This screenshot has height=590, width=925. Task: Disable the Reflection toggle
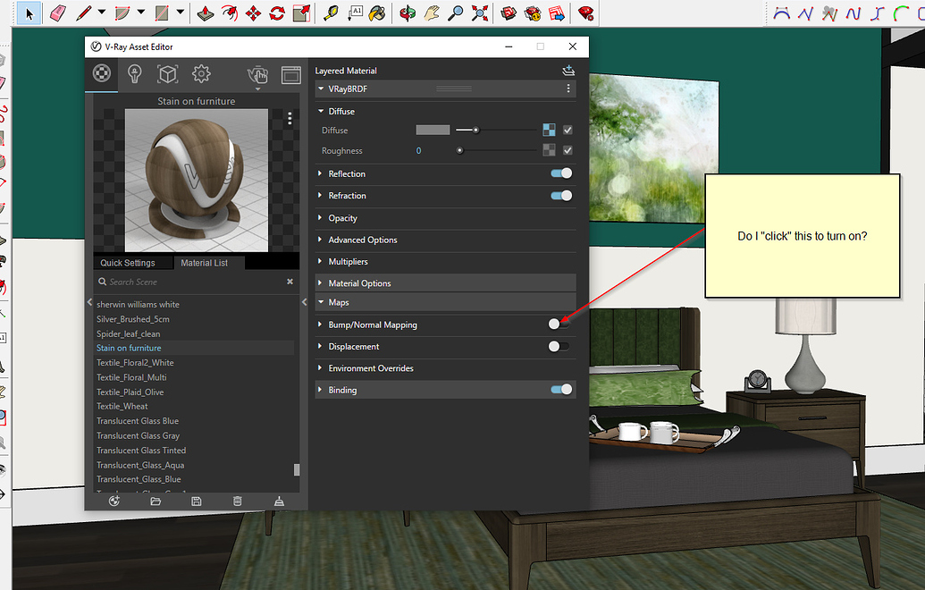[x=560, y=173]
